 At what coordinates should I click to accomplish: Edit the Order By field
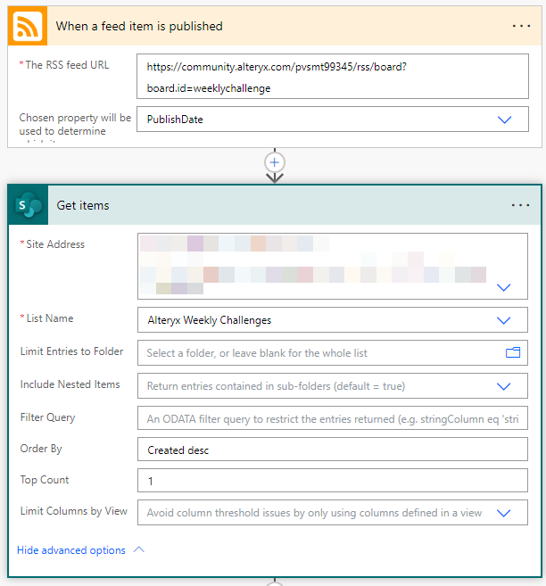(x=333, y=450)
